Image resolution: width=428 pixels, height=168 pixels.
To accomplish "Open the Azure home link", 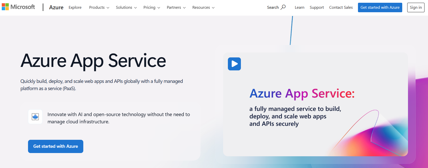I will [56, 7].
